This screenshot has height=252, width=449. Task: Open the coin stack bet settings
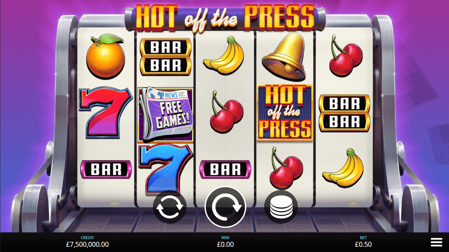tap(281, 207)
